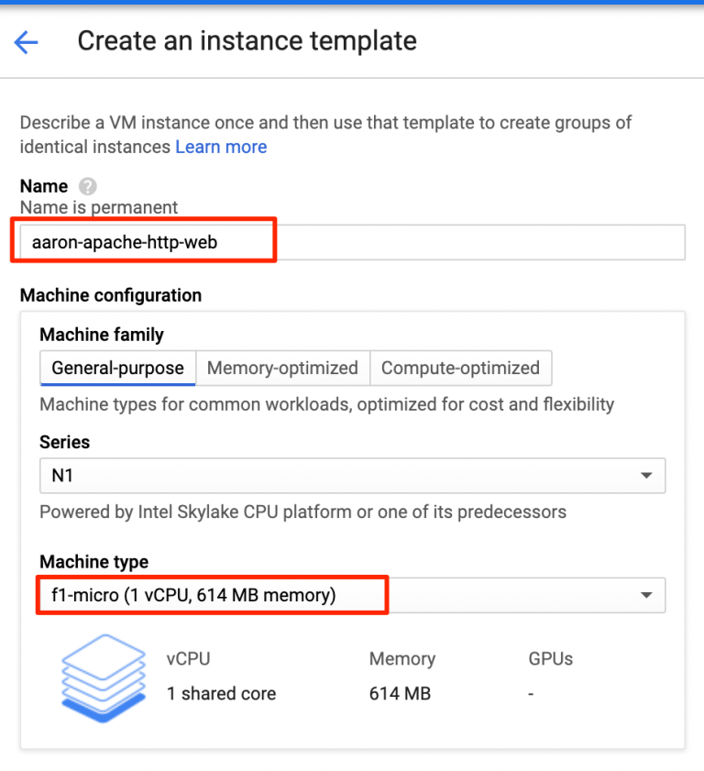
Task: Click the GPUs dash value
Action: [x=530, y=694]
